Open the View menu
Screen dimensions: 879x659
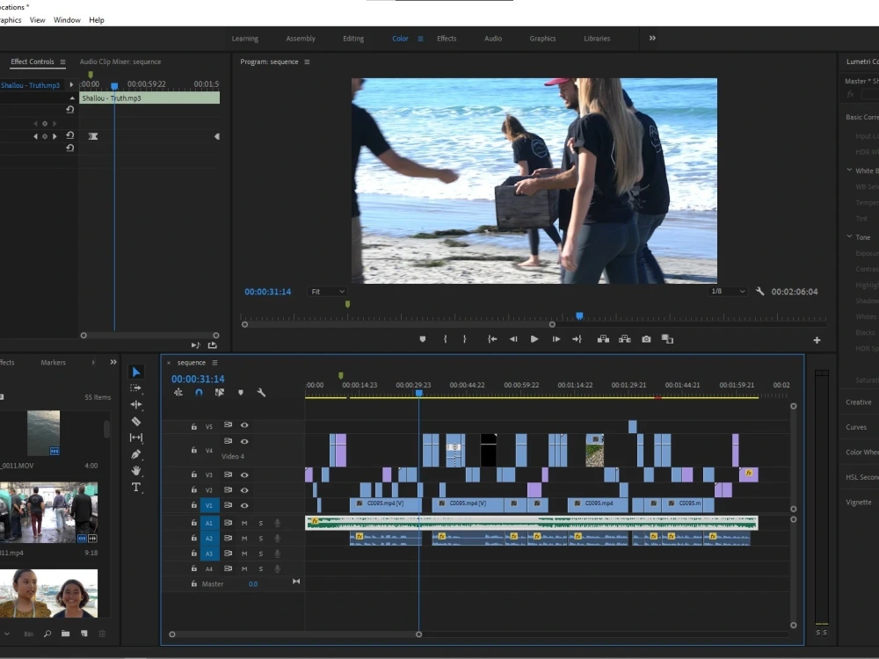click(38, 19)
